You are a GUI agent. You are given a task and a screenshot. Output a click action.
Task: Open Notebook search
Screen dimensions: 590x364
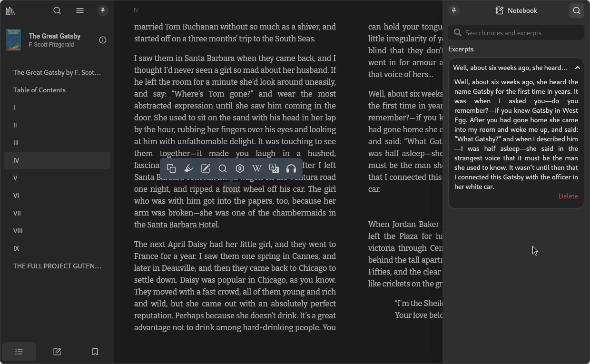[x=576, y=10]
